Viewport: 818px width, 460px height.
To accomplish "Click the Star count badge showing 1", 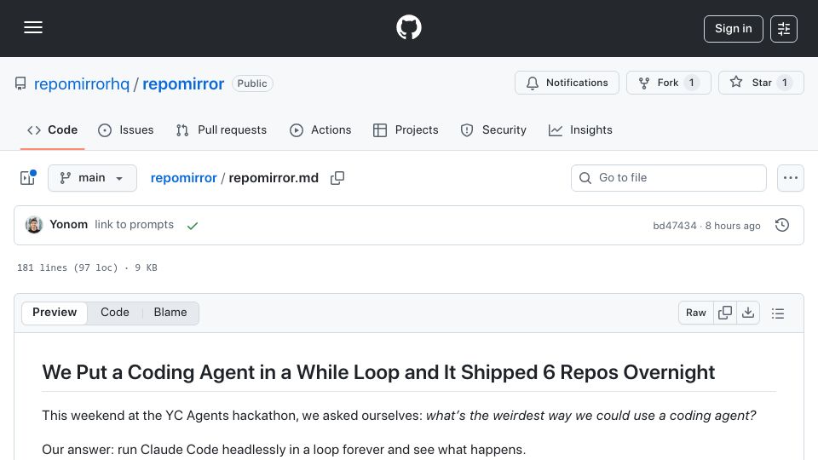I will [x=785, y=83].
